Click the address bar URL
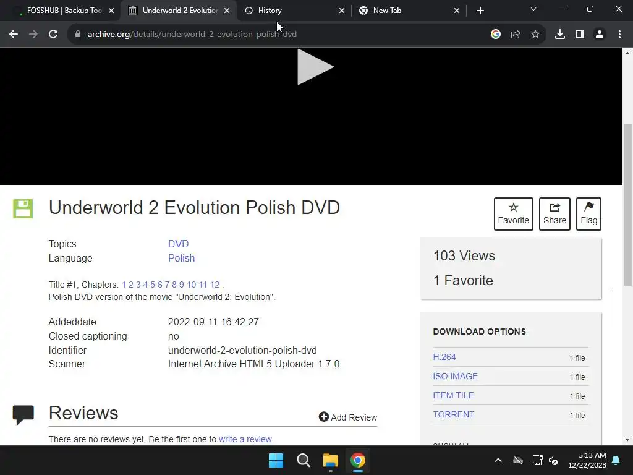This screenshot has width=633, height=475. coord(192,35)
